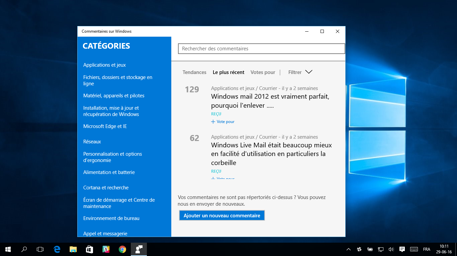The width and height of the screenshot is (457, 256).
Task: Switch to the Le plus récent tab
Action: point(229,72)
